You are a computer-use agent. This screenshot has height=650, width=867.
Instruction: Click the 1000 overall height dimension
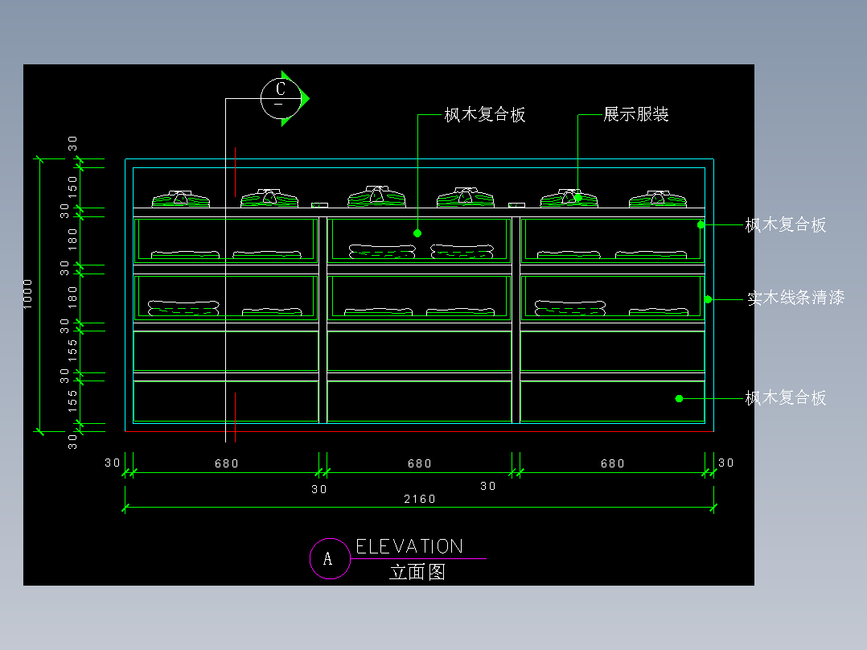point(27,294)
